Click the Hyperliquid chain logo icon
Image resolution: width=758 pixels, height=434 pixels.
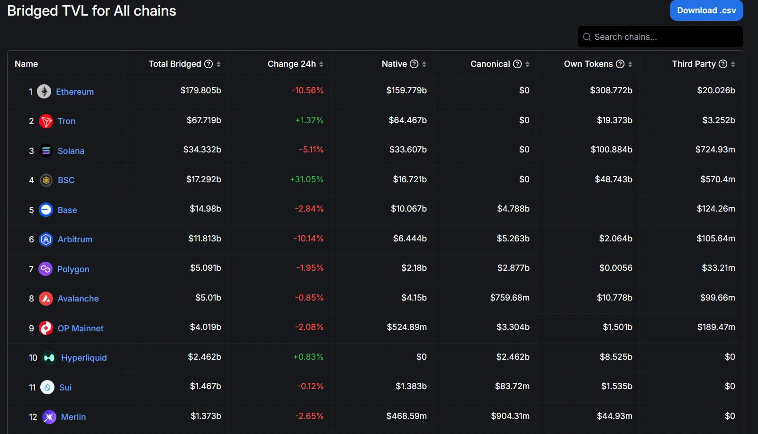point(49,358)
